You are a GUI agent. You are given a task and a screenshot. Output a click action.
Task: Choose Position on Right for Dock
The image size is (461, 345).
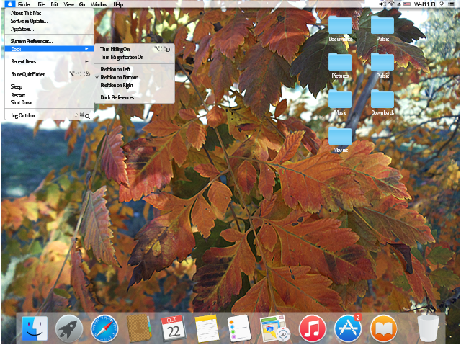click(117, 85)
